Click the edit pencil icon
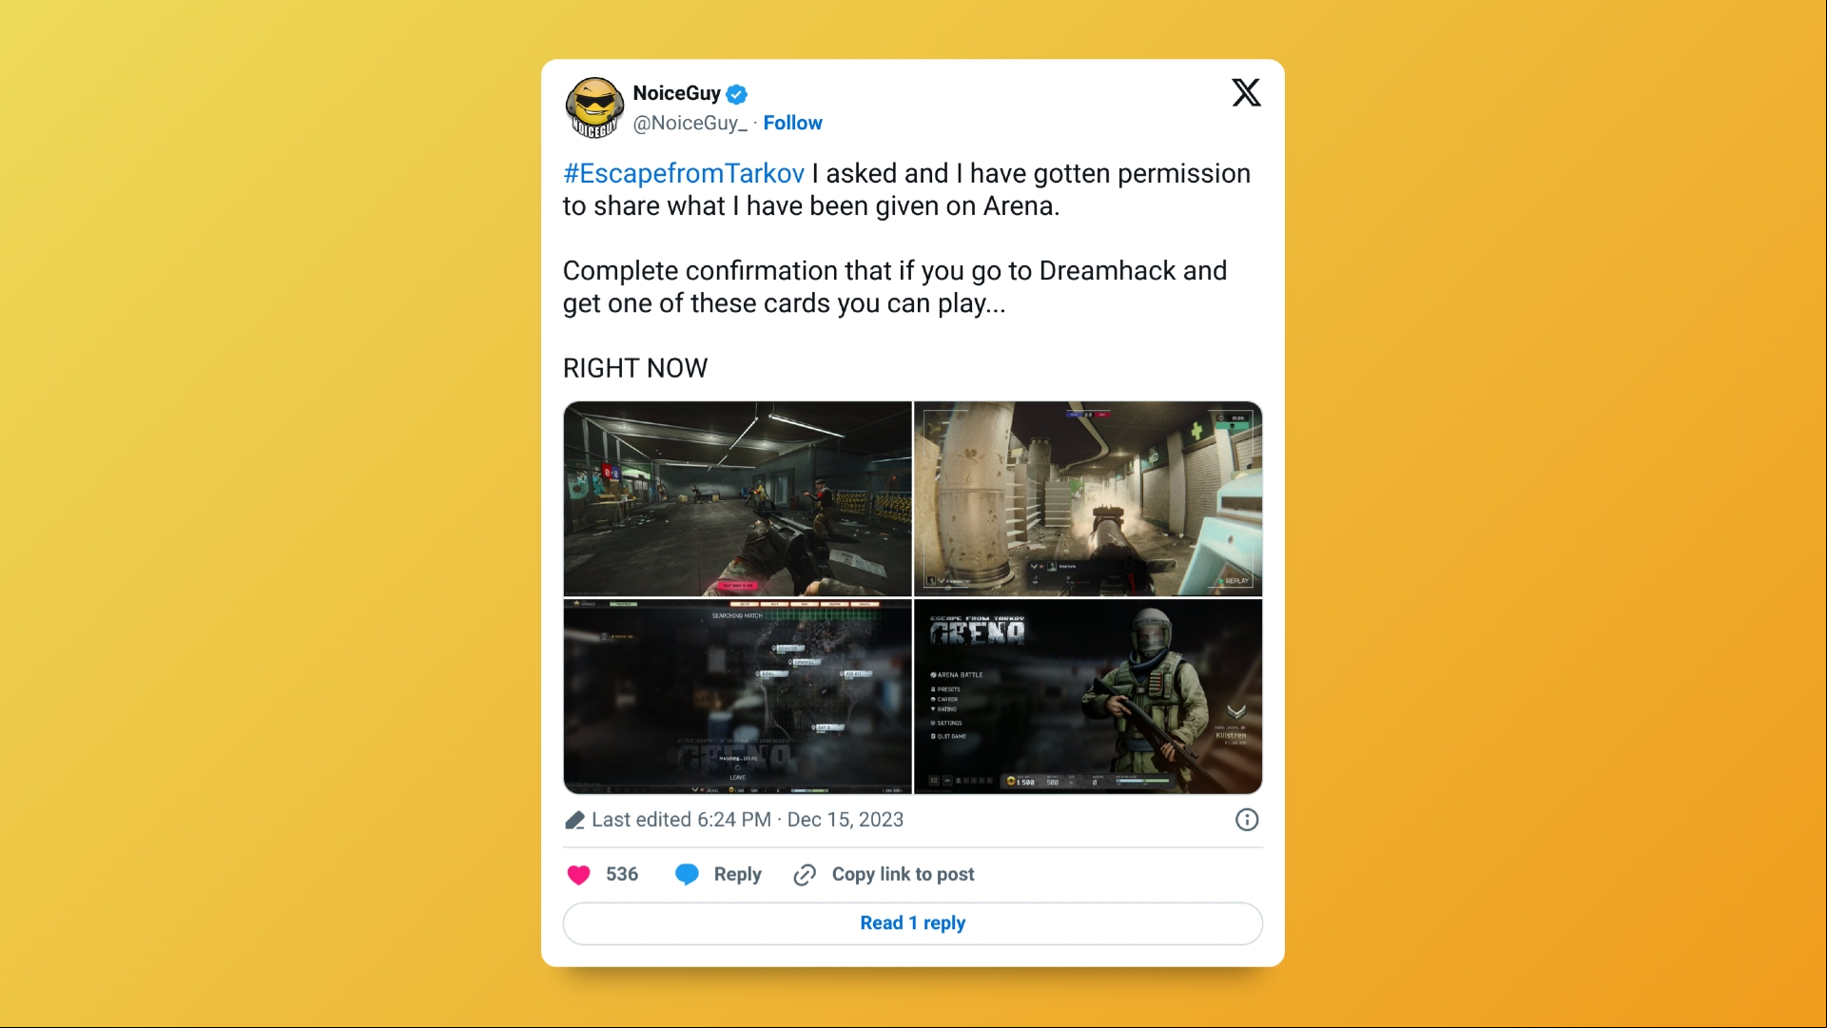 [x=574, y=820]
